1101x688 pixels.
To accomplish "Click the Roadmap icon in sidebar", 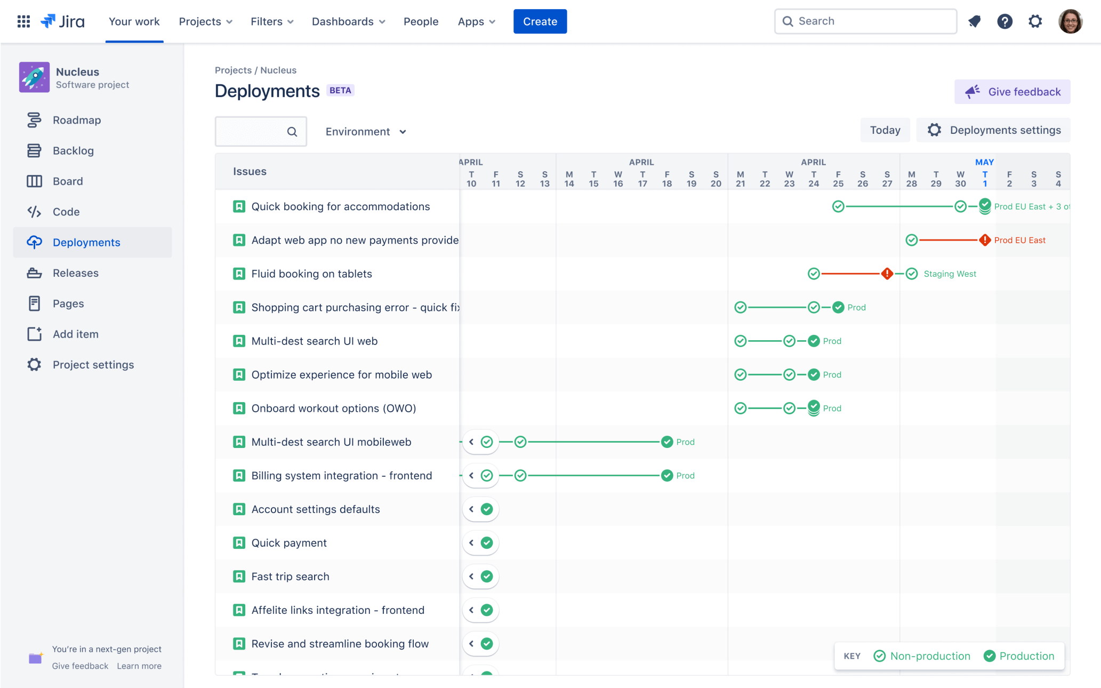I will pos(33,119).
